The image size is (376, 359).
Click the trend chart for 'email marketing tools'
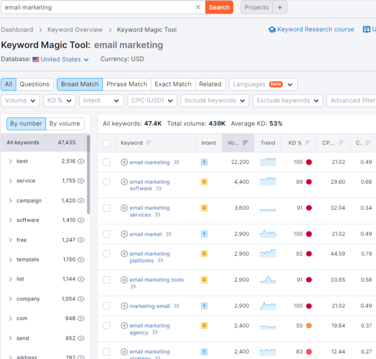click(x=268, y=280)
